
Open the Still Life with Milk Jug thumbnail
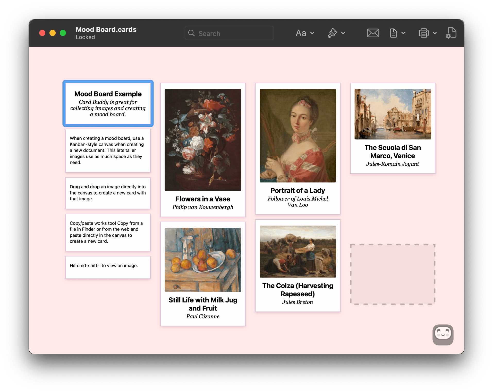203,260
